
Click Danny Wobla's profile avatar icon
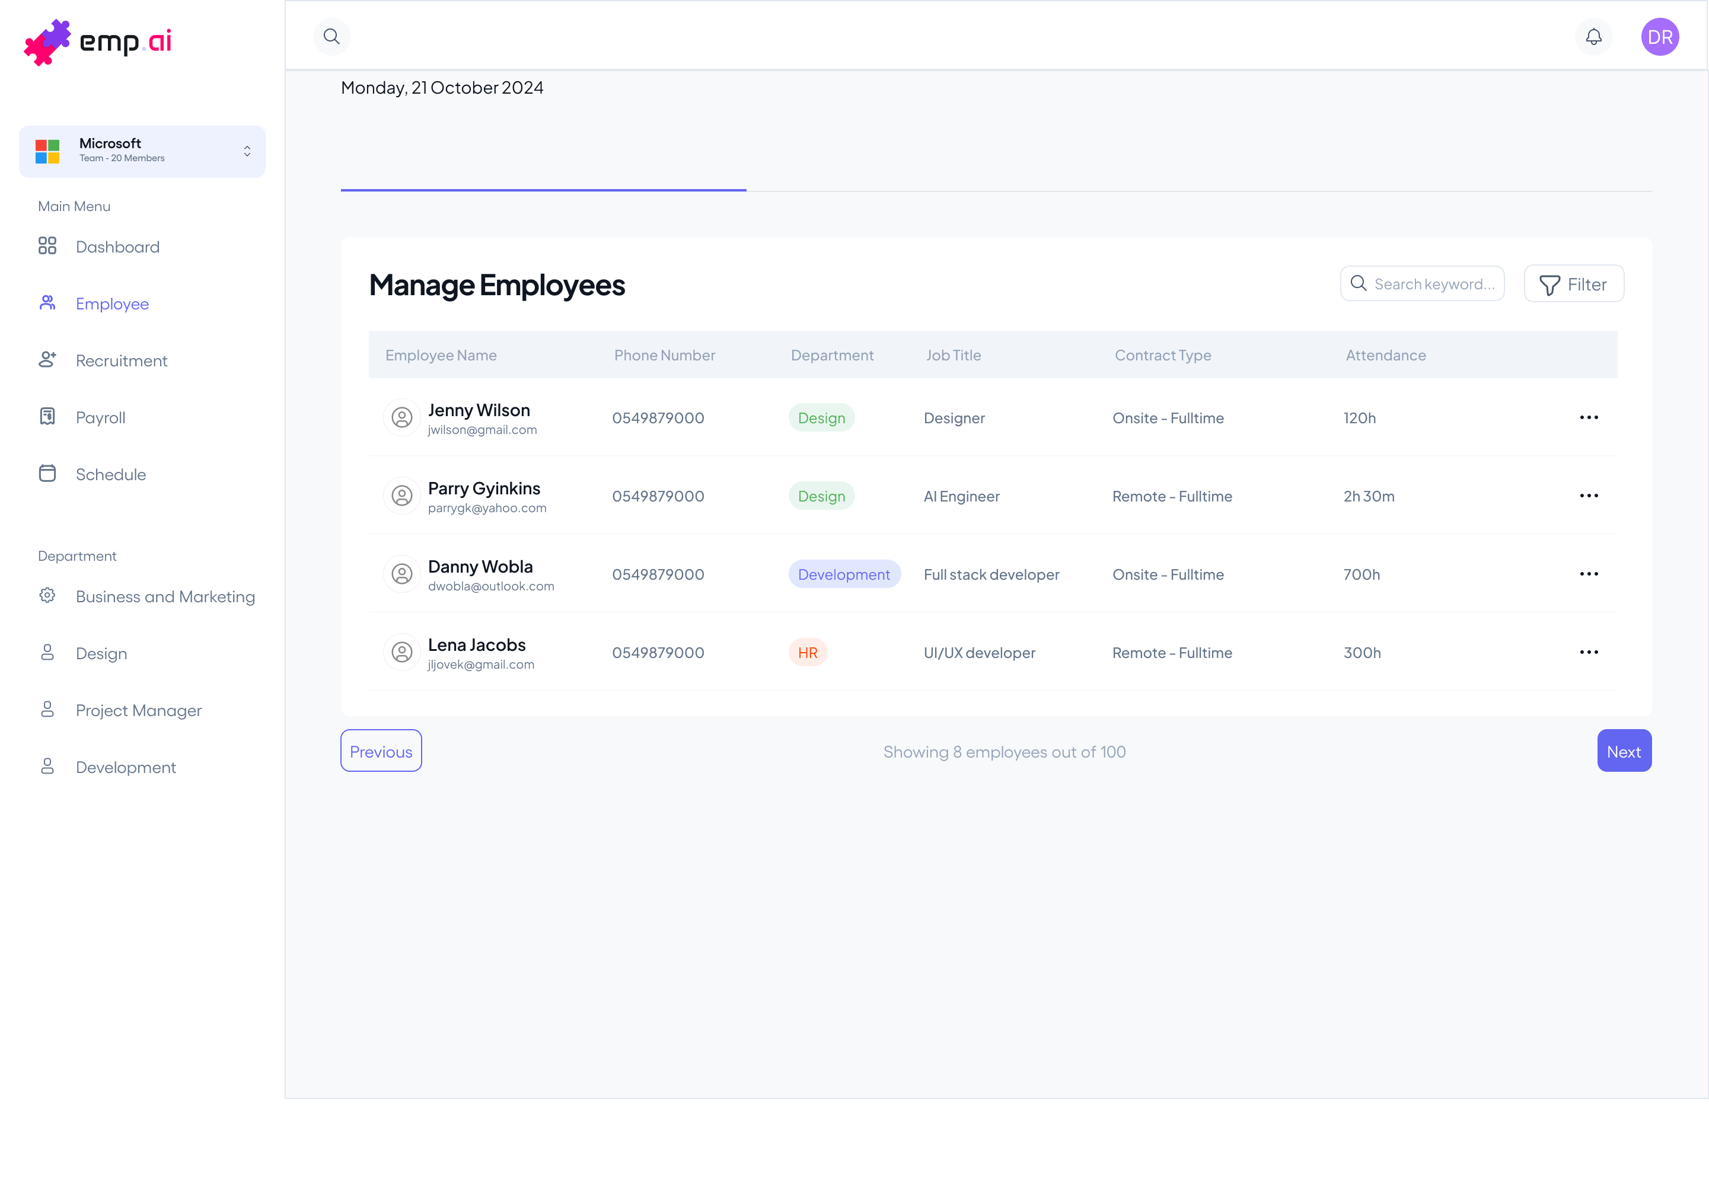coord(401,574)
